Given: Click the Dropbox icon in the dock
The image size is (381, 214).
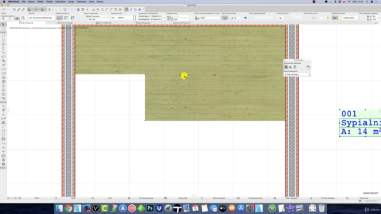Looking at the screenshot, I should point(159,208).
